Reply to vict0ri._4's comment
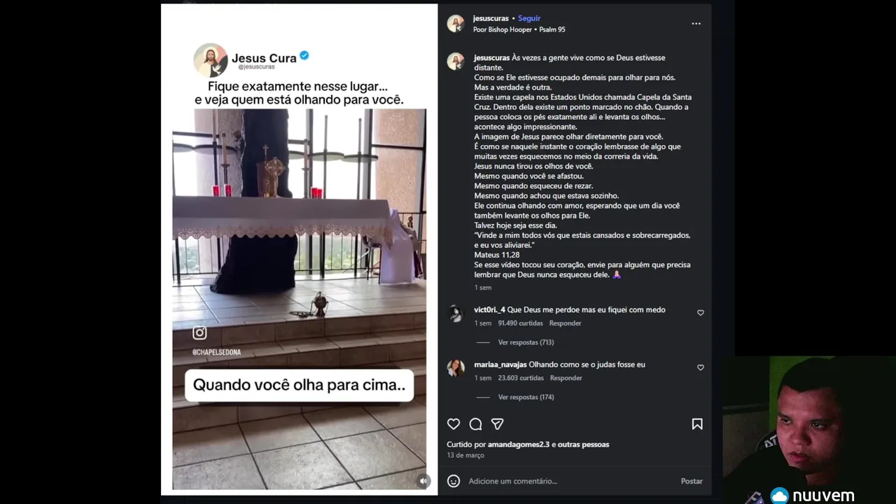Viewport: 896px width, 504px height. coord(565,323)
